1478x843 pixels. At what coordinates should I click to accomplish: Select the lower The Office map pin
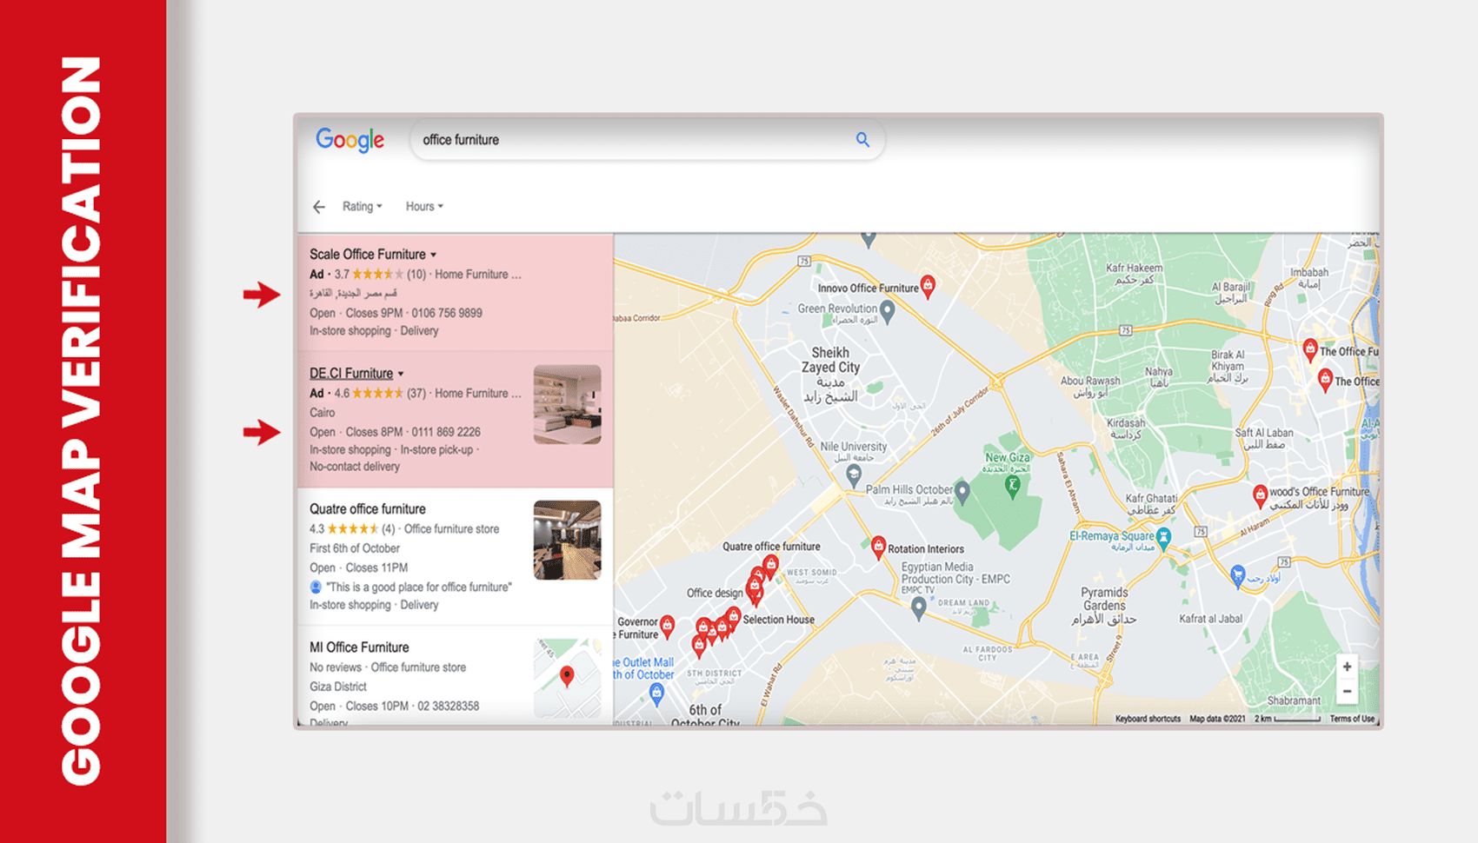click(1325, 380)
